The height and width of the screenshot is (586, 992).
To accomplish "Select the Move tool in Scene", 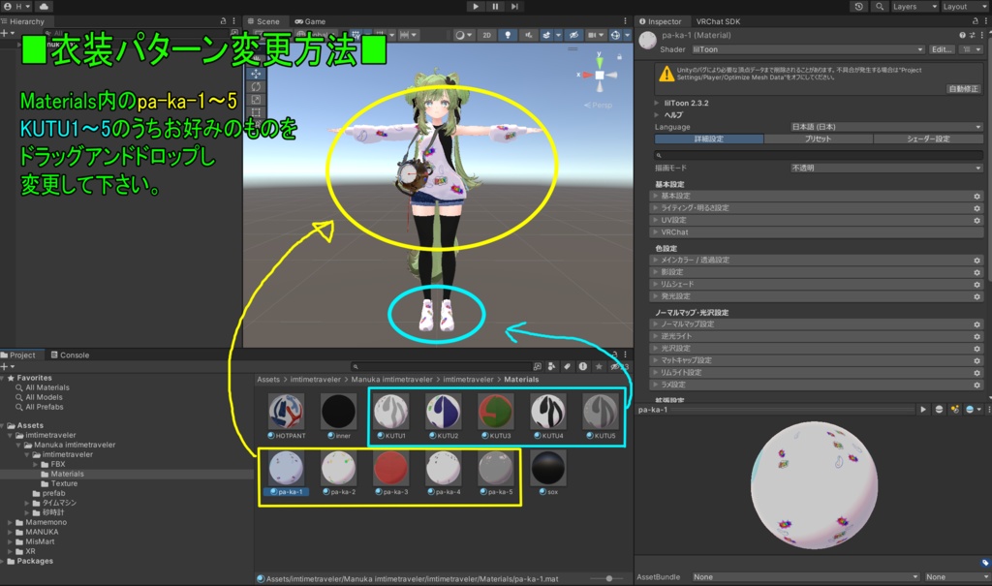I will pyautogui.click(x=256, y=74).
